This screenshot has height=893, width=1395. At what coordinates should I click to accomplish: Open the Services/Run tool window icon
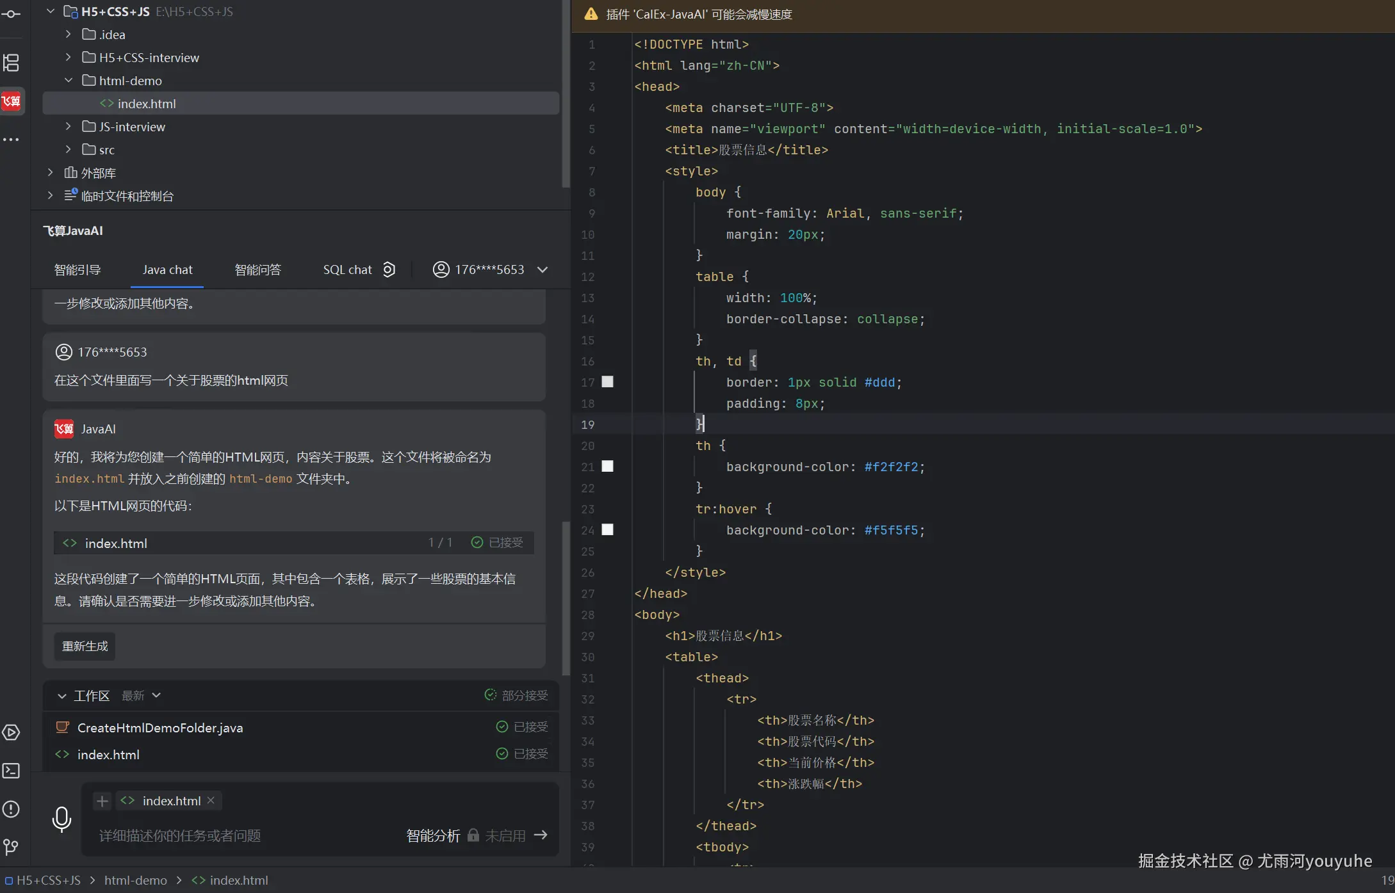(11, 732)
